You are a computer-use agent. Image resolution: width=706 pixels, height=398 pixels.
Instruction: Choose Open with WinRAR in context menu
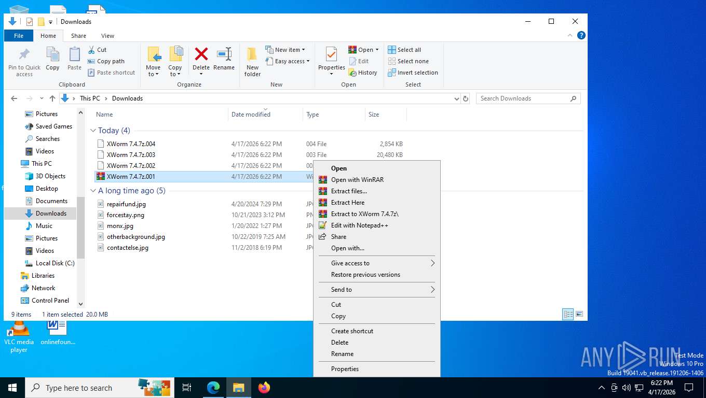click(376, 180)
